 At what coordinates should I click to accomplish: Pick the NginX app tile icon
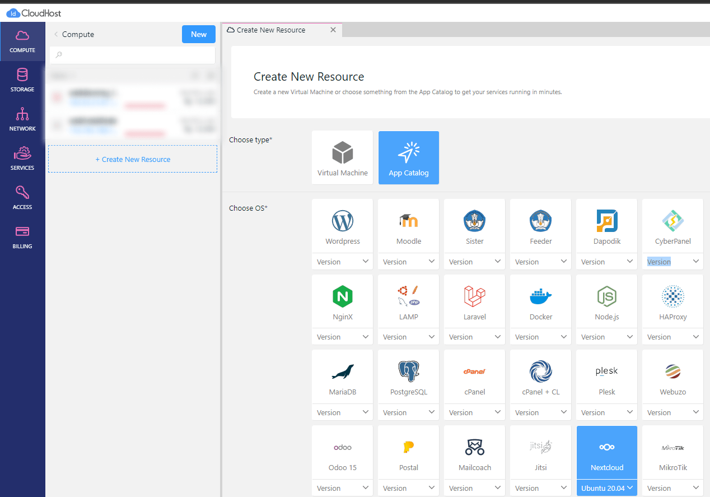point(342,296)
